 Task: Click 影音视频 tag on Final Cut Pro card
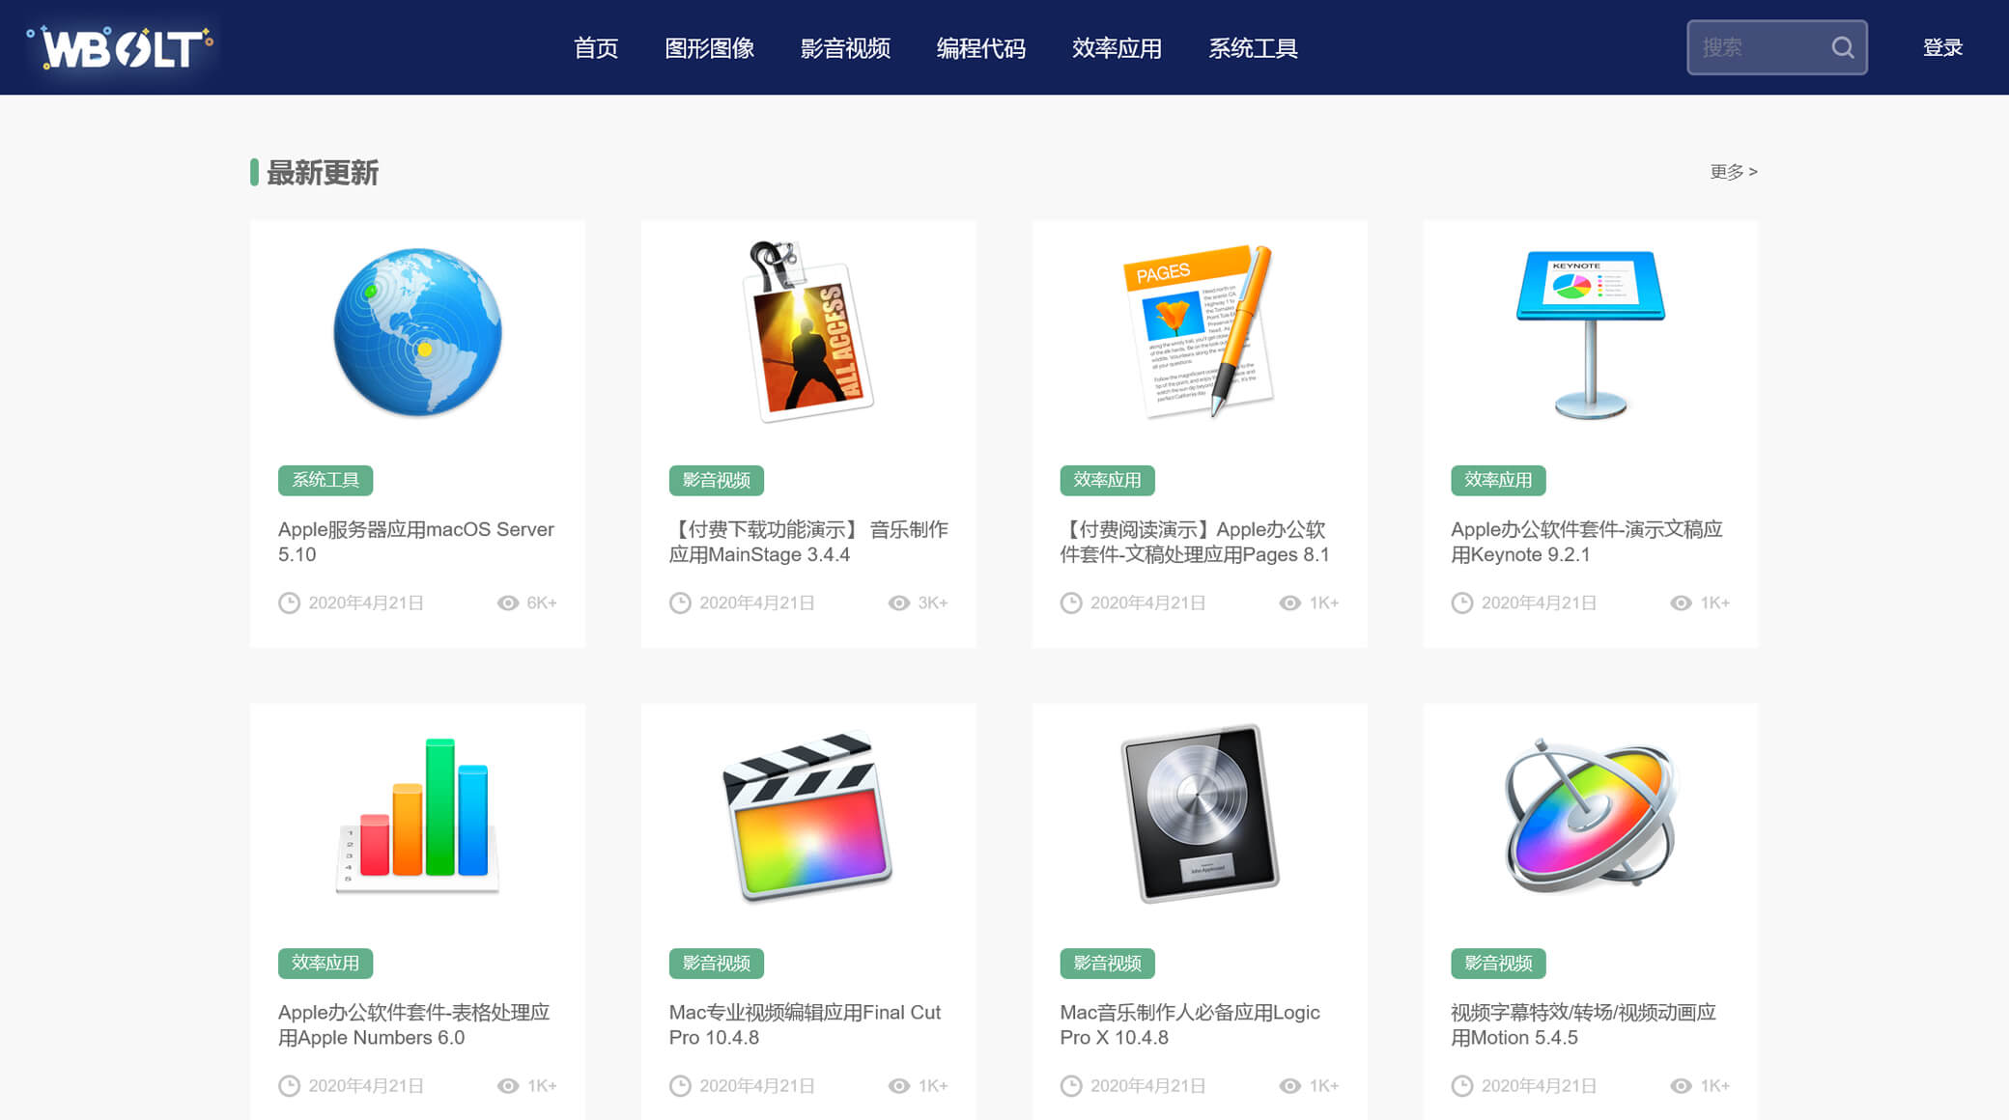(717, 963)
